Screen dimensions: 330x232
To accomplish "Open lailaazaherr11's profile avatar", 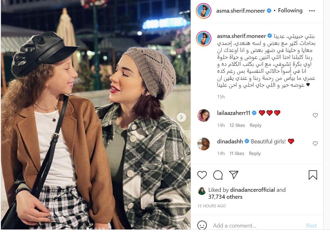I will 204,116.
